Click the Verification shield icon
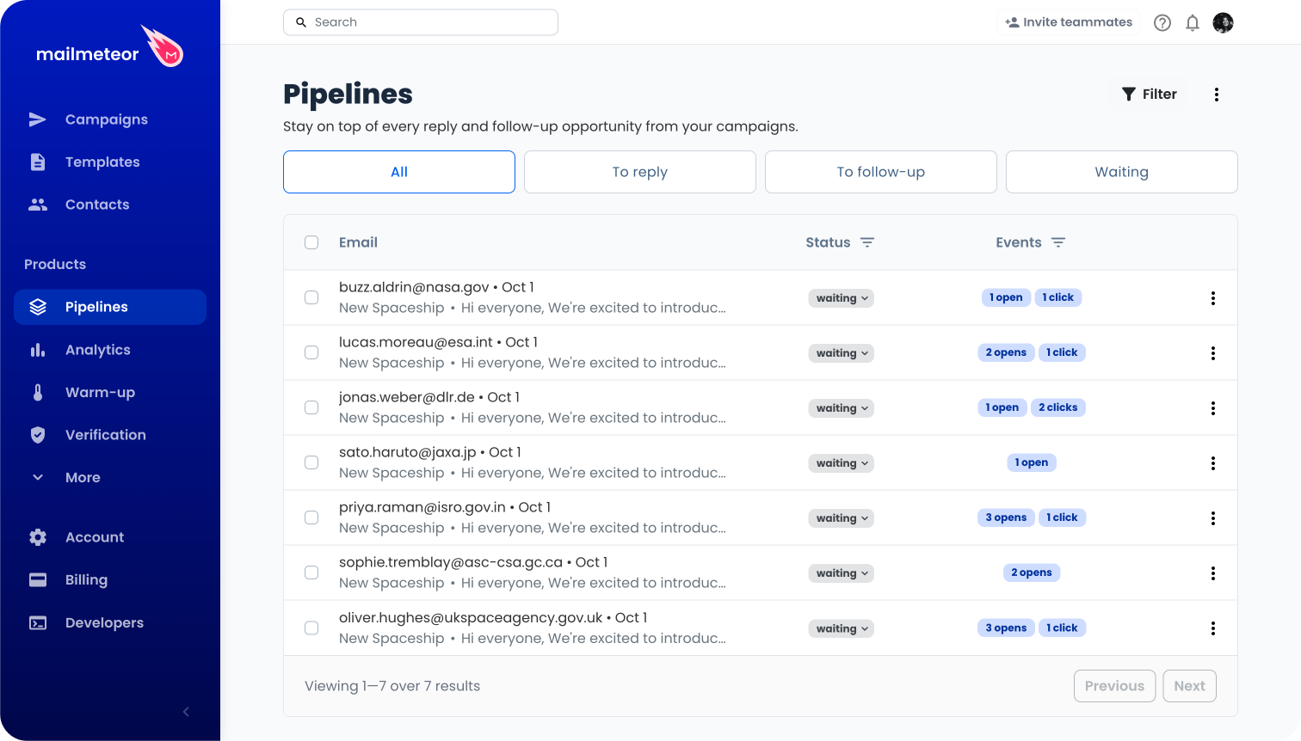The height and width of the screenshot is (741, 1301). coord(37,435)
